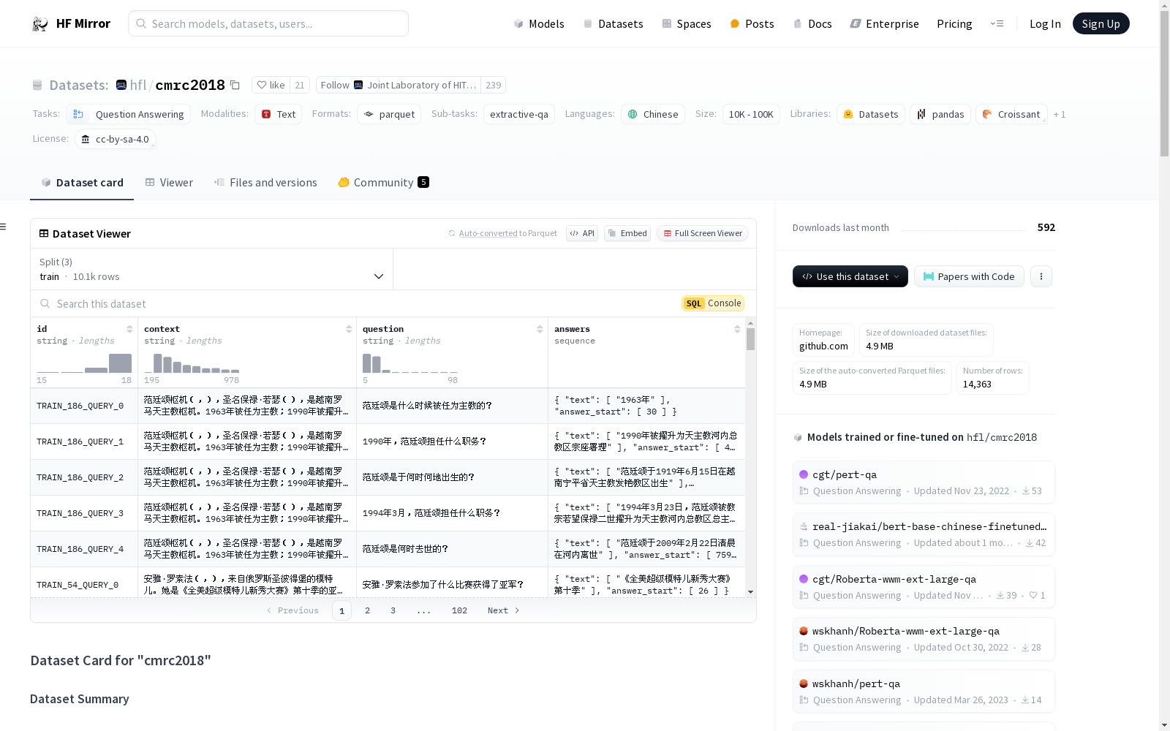1170x731 pixels.
Task: Click the heart like button
Action: (x=271, y=85)
